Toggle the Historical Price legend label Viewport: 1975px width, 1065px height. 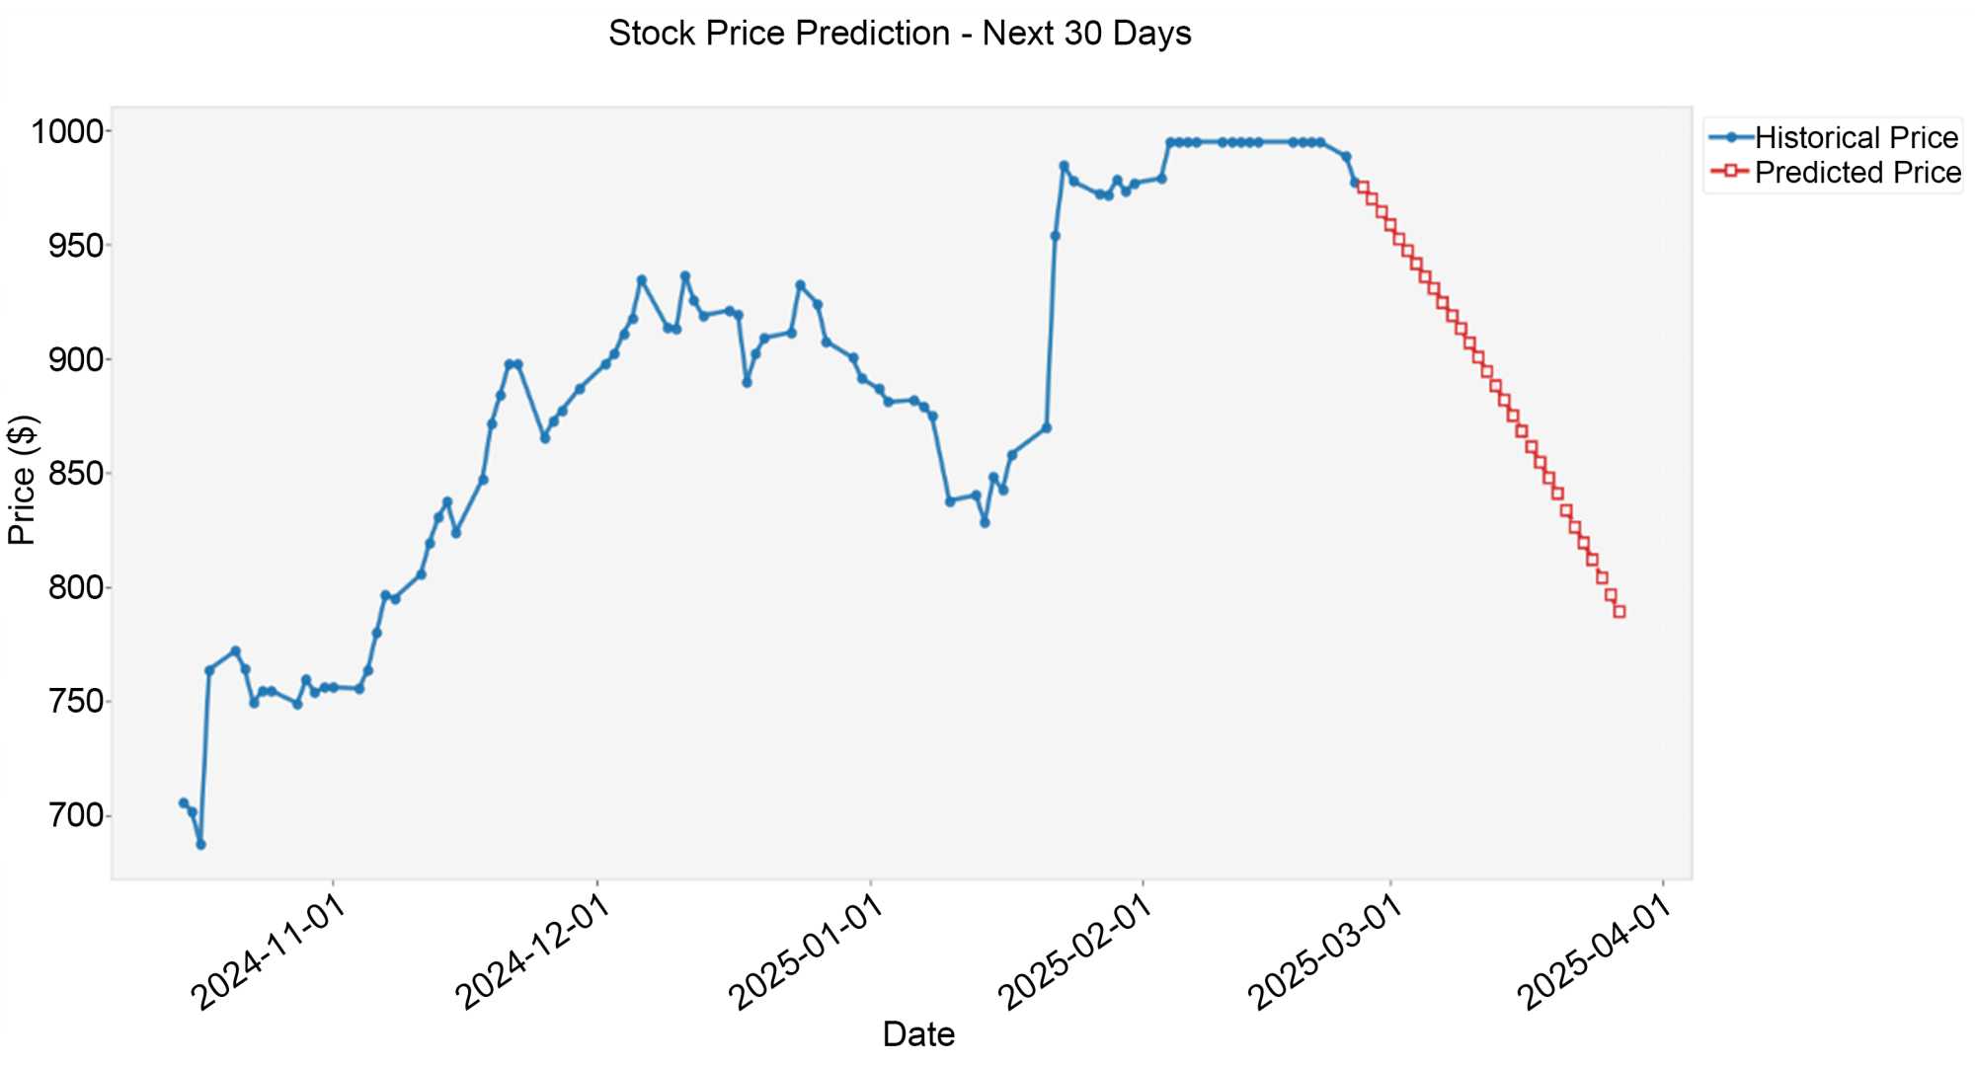(x=1856, y=137)
